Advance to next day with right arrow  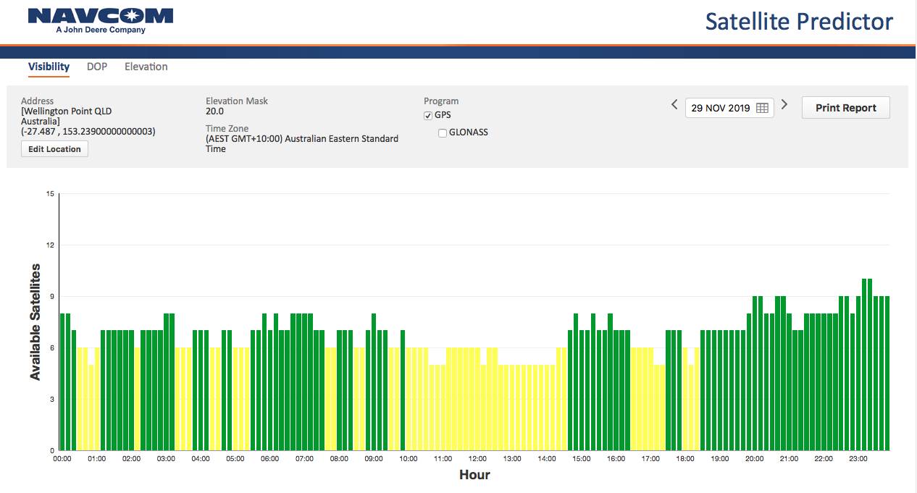point(784,106)
